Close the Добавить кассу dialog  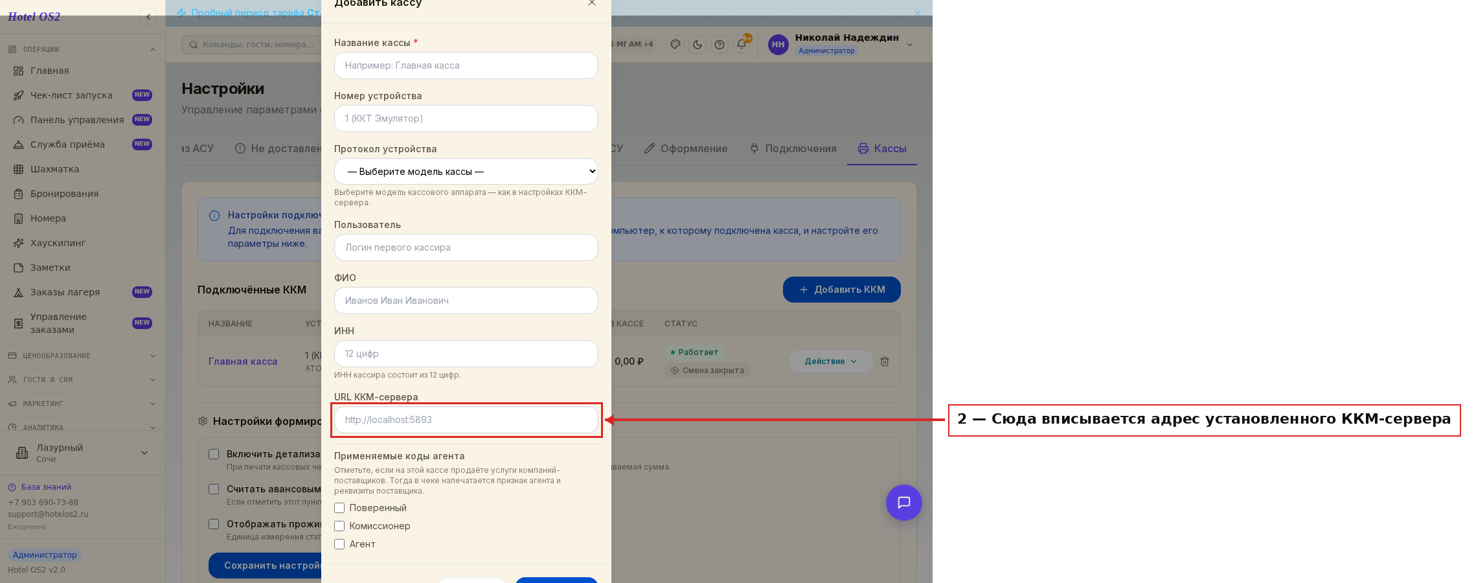click(x=592, y=3)
